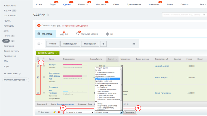Screen dimensions: 207x116
Task: Click the favorite star next to Сделки title
Action: click(x=48, y=14)
